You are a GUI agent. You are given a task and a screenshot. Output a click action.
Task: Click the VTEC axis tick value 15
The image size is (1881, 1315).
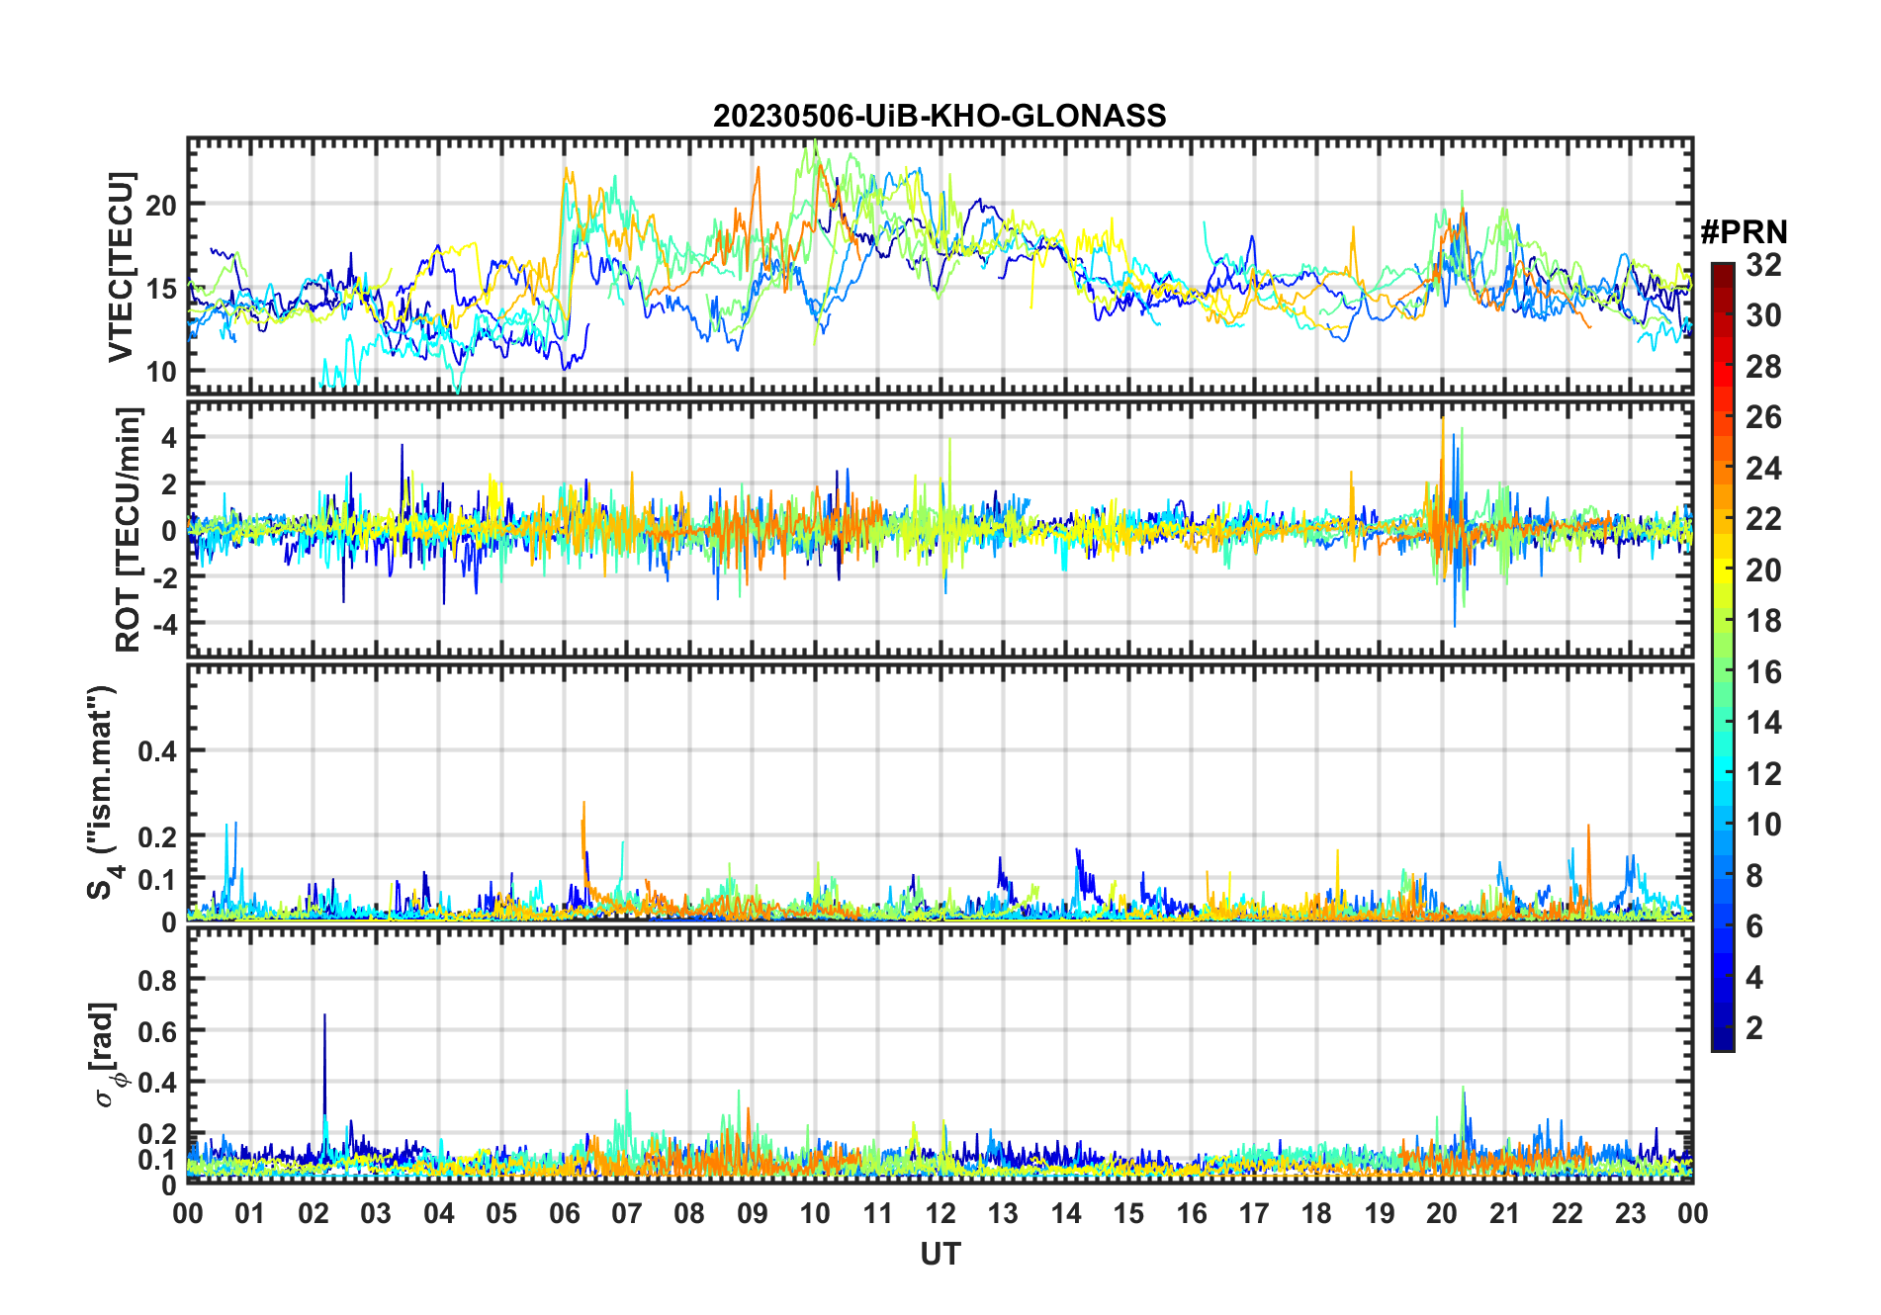point(161,289)
